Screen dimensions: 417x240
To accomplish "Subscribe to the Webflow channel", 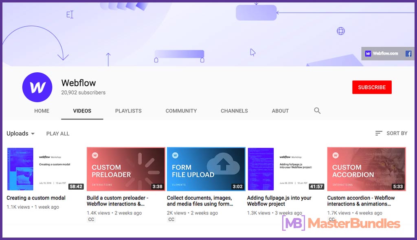I will click(x=372, y=87).
